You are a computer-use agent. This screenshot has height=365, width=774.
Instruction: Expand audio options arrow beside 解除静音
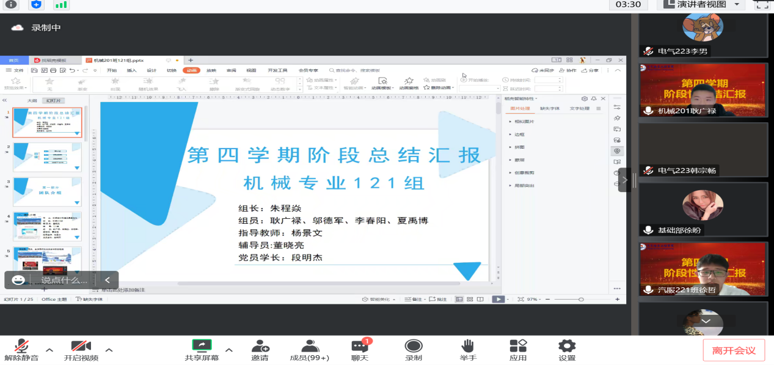[x=49, y=350]
